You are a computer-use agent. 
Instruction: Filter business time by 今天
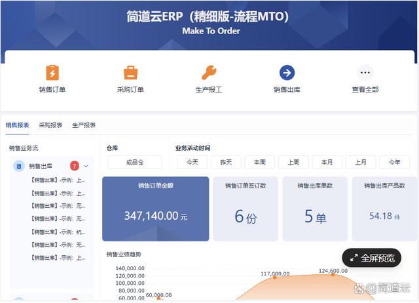coord(192,162)
